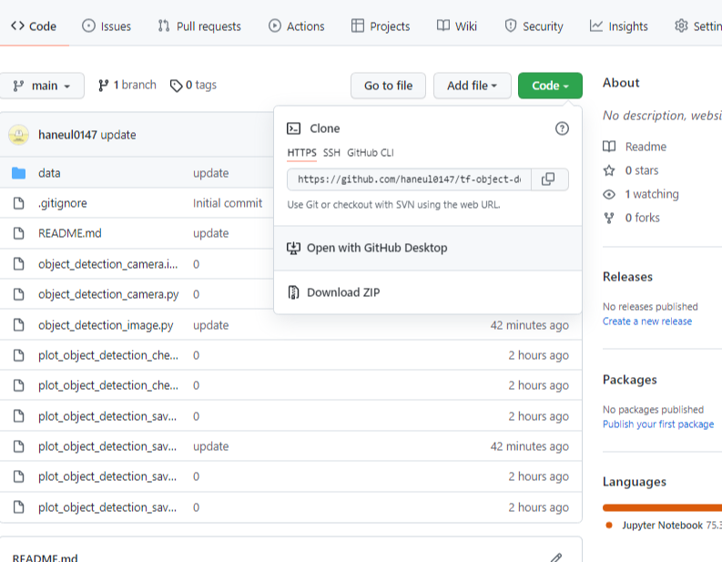Click the haneul0147 avatar image
This screenshot has width=722, height=562.
click(x=18, y=135)
